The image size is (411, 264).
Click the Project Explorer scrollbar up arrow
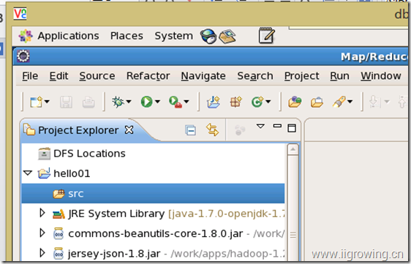(293, 150)
